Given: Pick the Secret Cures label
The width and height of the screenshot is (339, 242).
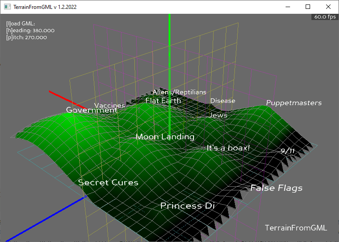Looking at the screenshot, I should point(108,182).
